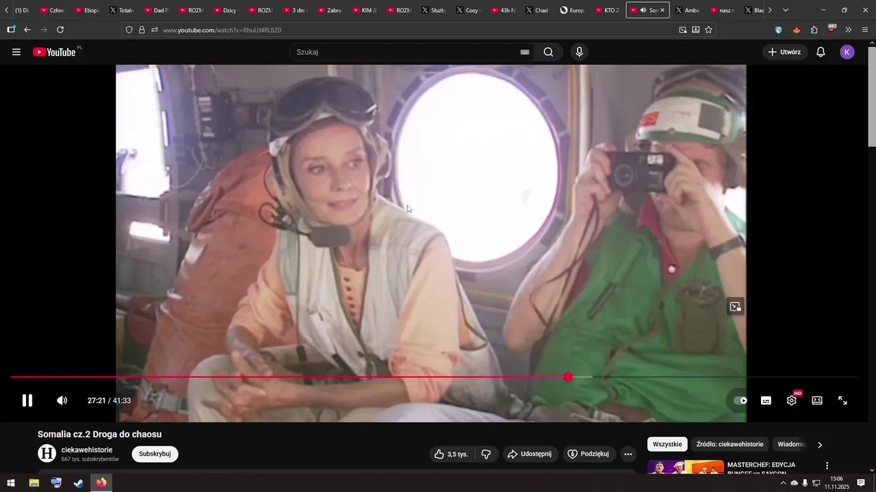Open Firefox application menu
This screenshot has width=876, height=492.
coord(866,29)
